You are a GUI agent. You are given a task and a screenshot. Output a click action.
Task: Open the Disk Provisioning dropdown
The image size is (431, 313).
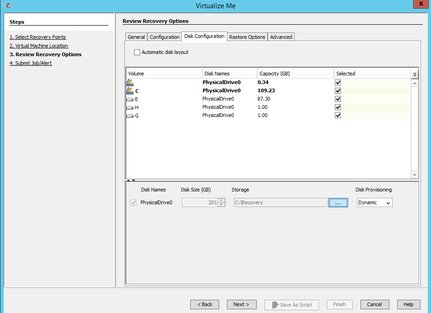point(374,202)
